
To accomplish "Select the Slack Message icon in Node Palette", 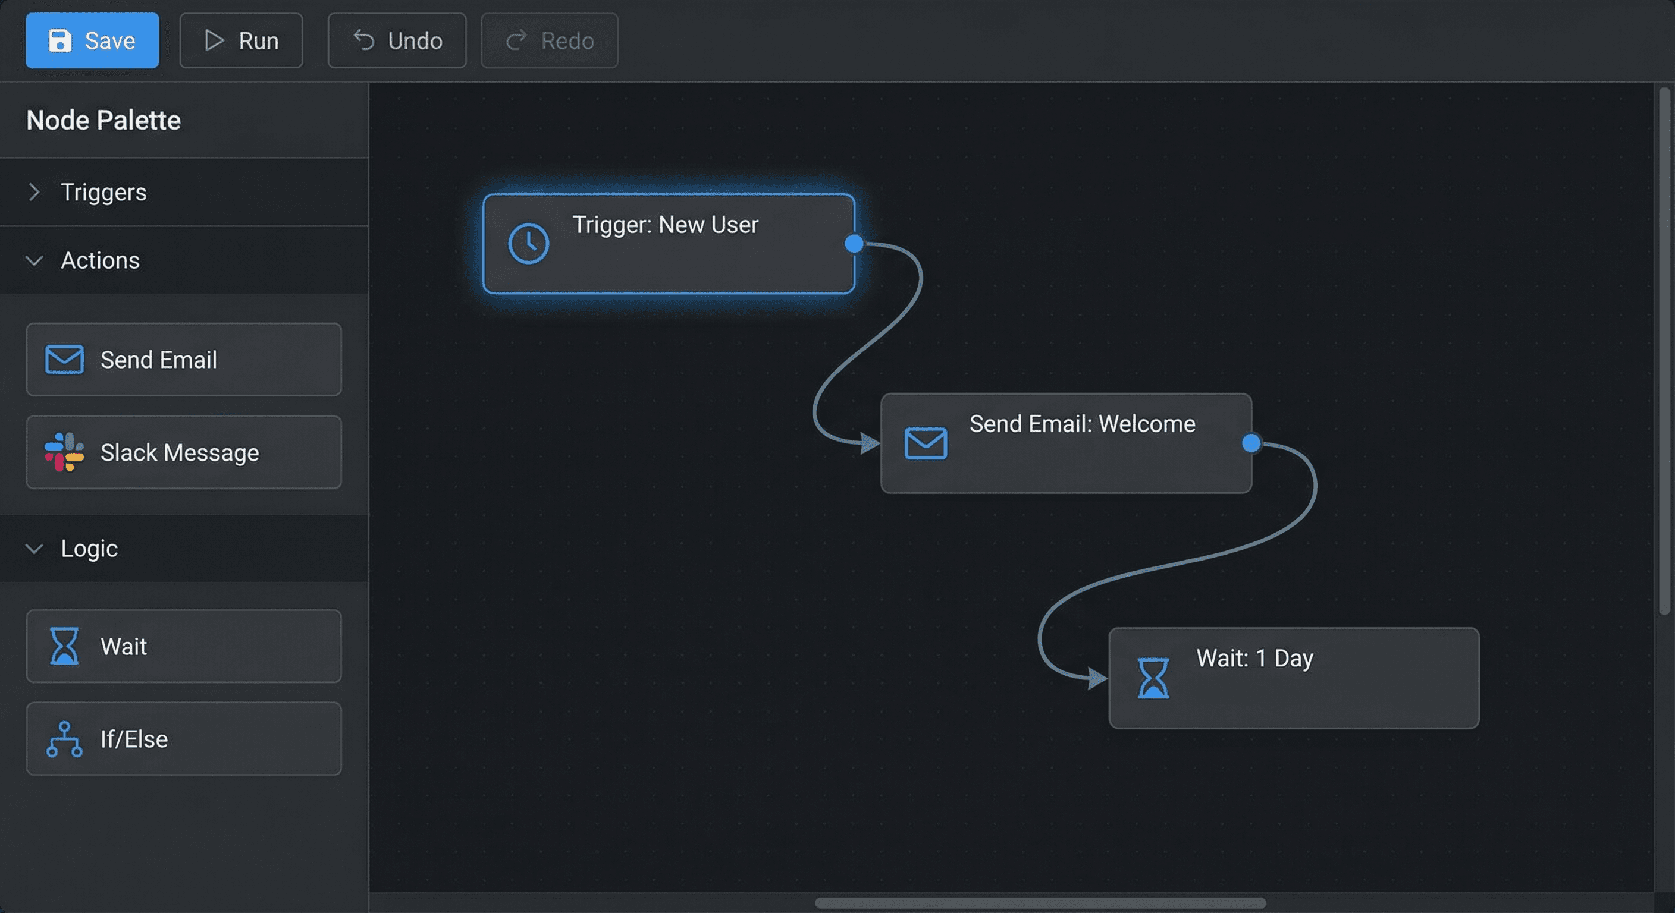I will [63, 452].
